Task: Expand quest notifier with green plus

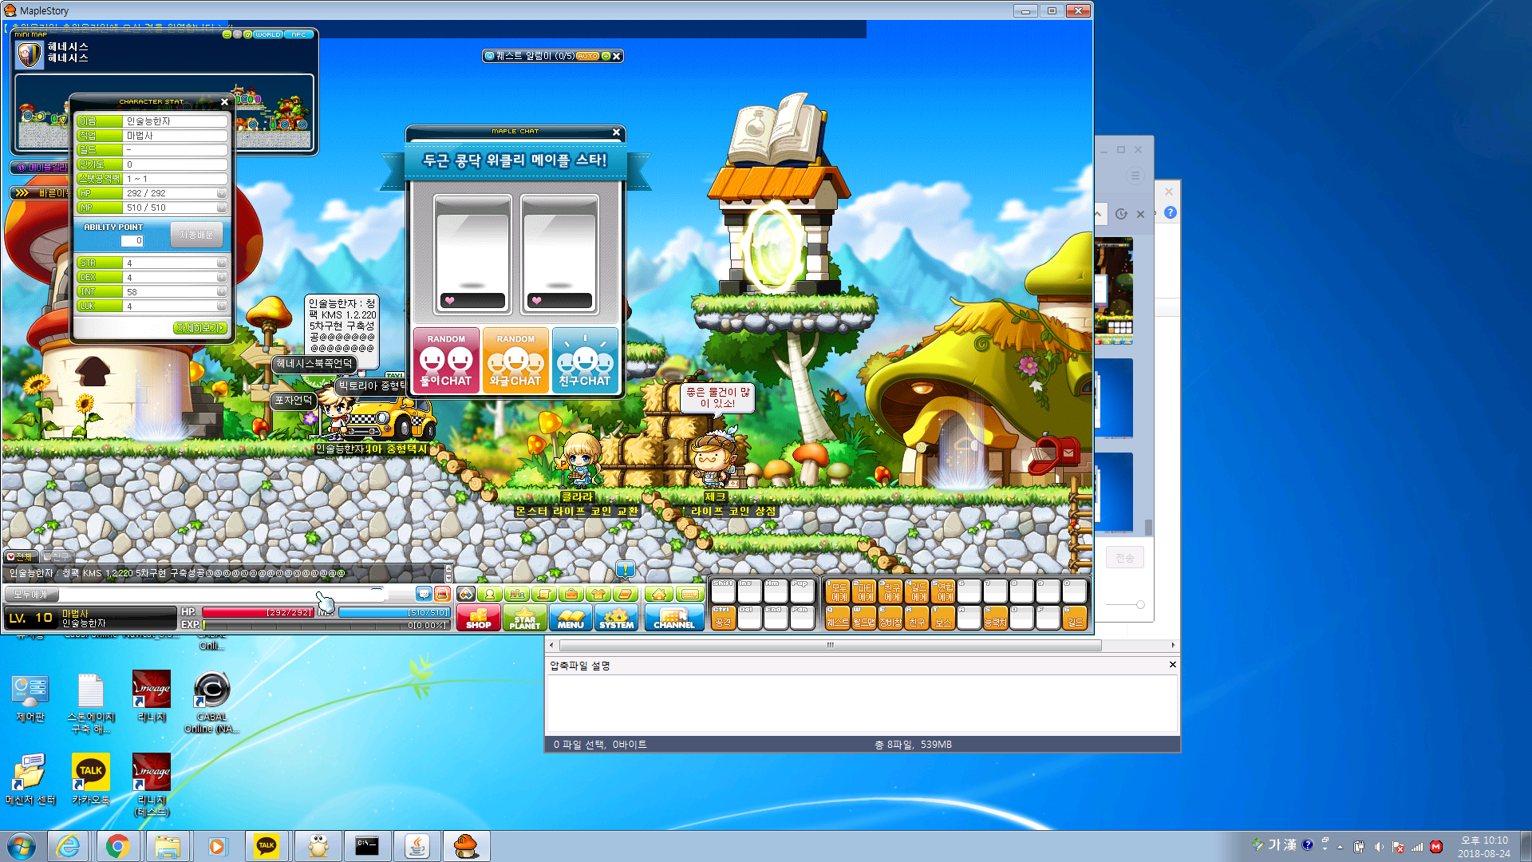Action: point(606,56)
